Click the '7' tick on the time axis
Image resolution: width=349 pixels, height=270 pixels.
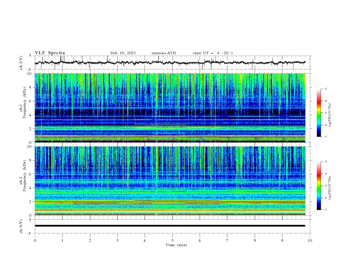click(x=227, y=240)
